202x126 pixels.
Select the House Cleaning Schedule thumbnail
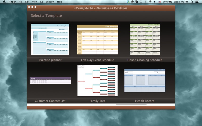click(145, 40)
